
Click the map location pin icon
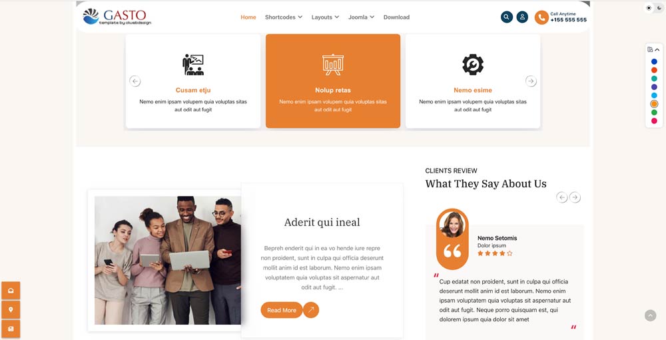click(11, 310)
